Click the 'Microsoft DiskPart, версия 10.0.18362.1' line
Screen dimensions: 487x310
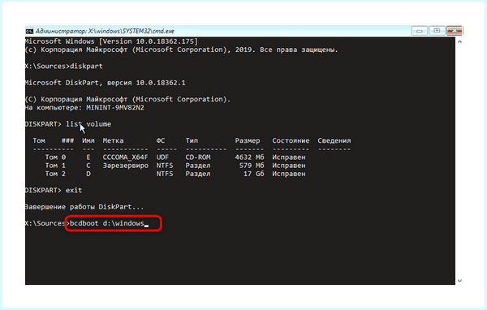coord(106,83)
